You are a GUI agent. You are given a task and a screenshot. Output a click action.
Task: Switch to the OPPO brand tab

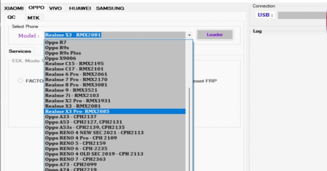point(36,8)
